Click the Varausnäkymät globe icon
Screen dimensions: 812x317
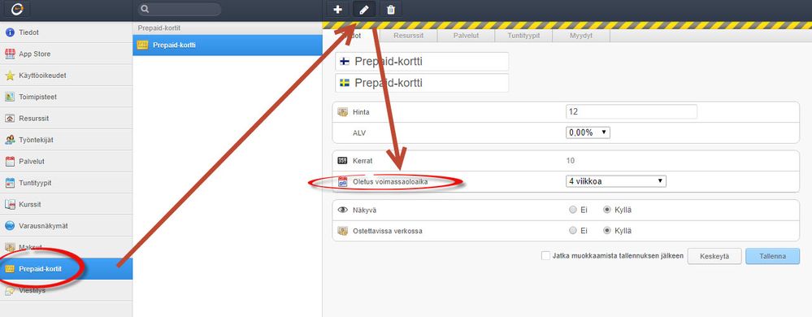click(x=9, y=226)
